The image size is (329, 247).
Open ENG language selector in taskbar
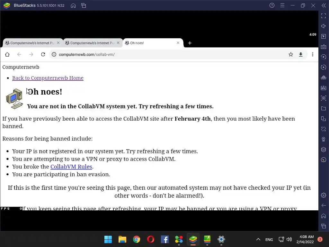click(x=269, y=239)
